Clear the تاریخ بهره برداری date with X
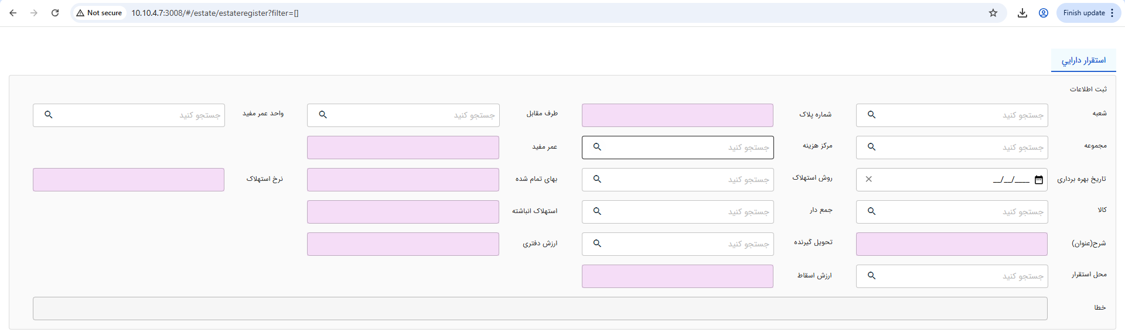The height and width of the screenshot is (336, 1125). point(869,179)
